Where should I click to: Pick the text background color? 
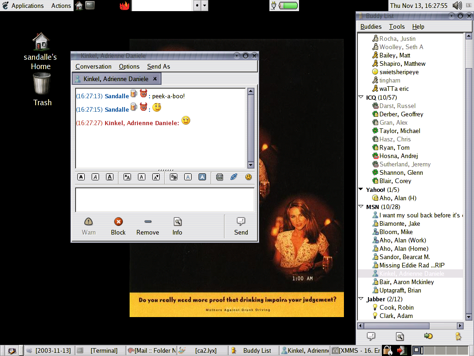coord(202,177)
